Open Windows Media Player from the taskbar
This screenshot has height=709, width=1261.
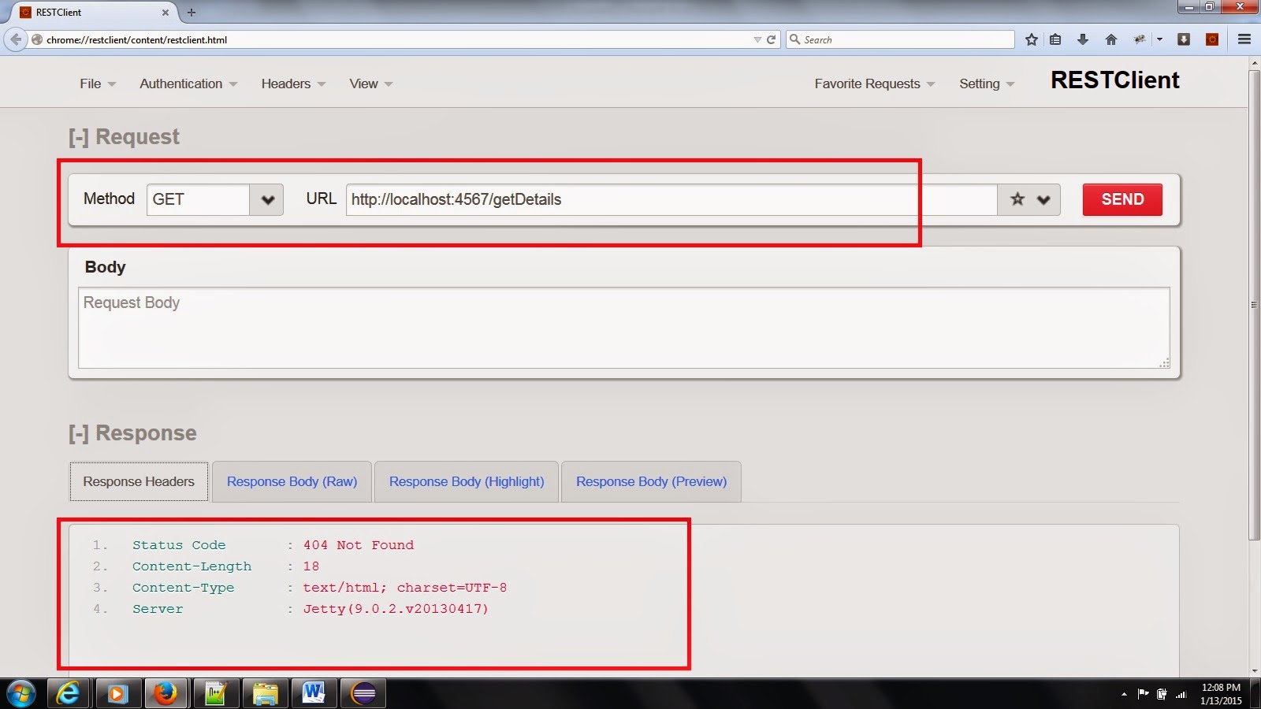click(x=119, y=694)
